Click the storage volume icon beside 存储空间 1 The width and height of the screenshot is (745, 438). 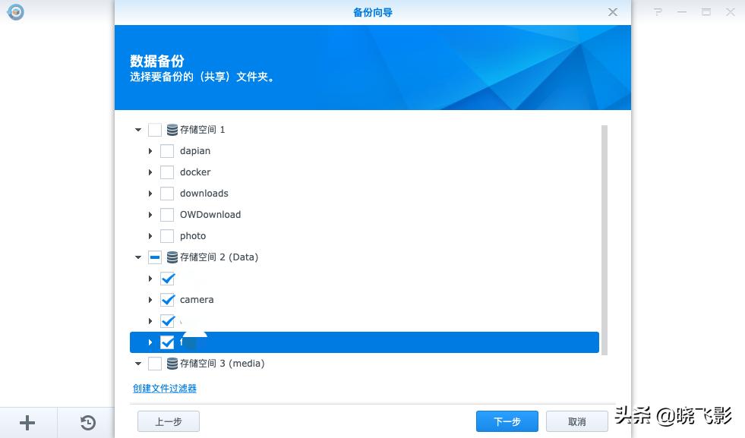pyautogui.click(x=173, y=129)
